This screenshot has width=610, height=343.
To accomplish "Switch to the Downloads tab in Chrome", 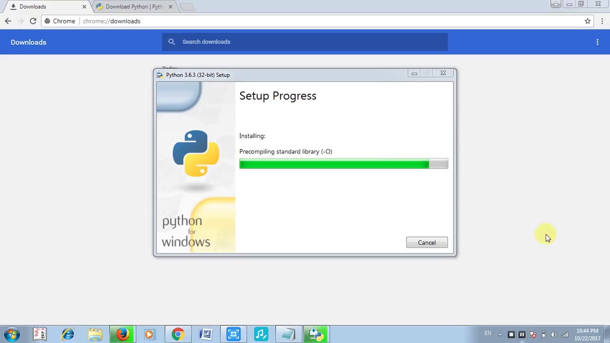I will (x=47, y=7).
